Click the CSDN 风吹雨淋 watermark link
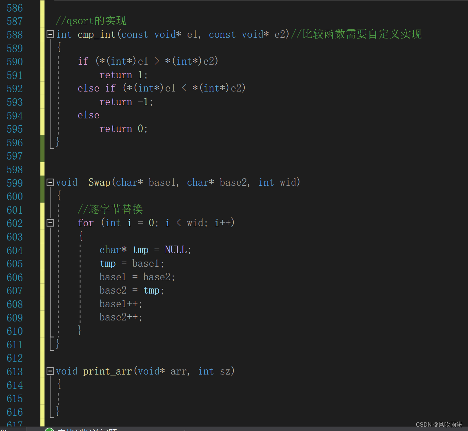 (438, 424)
